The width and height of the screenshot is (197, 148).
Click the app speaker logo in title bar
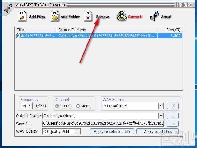[x=8, y=8]
